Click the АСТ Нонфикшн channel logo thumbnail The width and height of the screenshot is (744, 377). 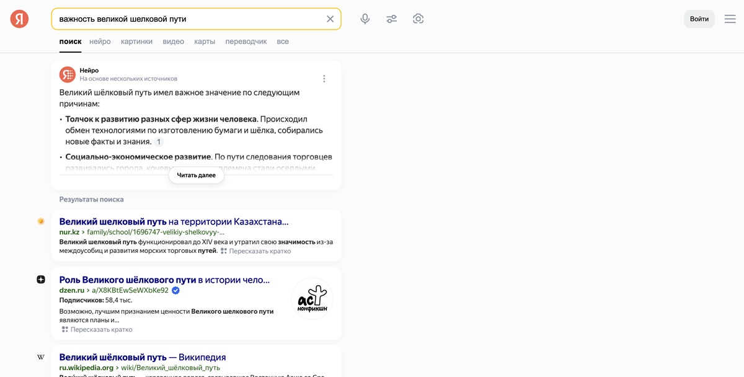coord(312,299)
